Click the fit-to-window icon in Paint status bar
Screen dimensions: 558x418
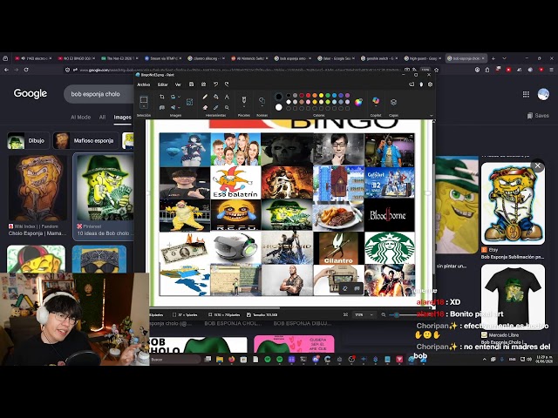(x=345, y=314)
